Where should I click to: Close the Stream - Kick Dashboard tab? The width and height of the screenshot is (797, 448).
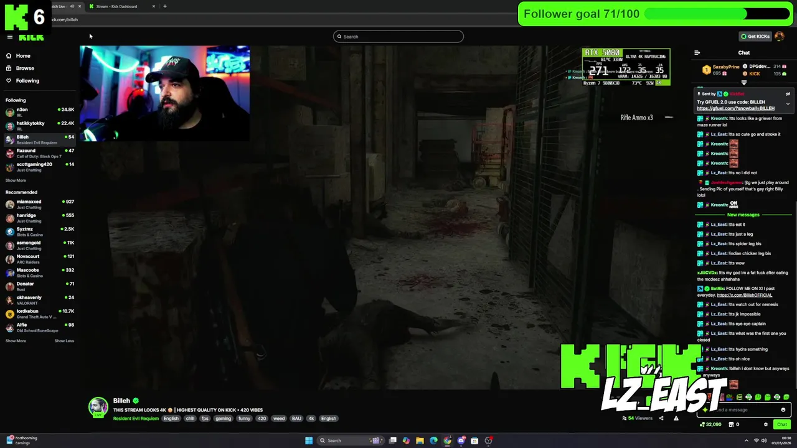click(154, 6)
